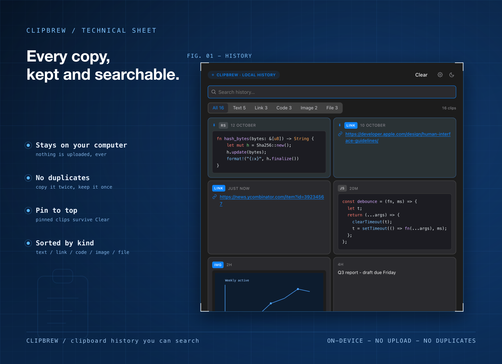Click bullet icon beside Sorted by kind
This screenshot has height=364, width=502.
tap(28, 243)
